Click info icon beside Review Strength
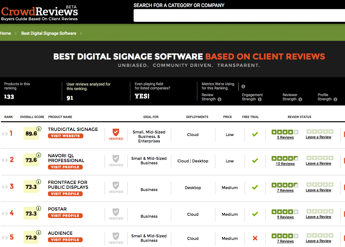This screenshot has width=345, height=247. coord(219,99)
